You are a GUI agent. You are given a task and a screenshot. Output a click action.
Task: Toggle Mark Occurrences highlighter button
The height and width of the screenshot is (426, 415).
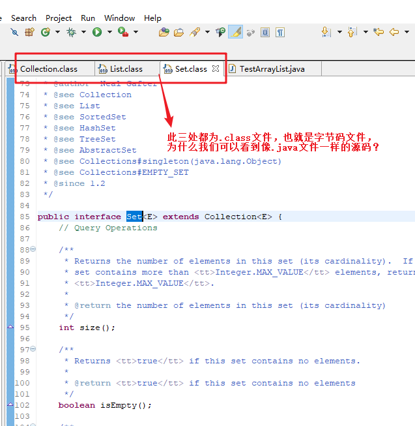coord(235,32)
